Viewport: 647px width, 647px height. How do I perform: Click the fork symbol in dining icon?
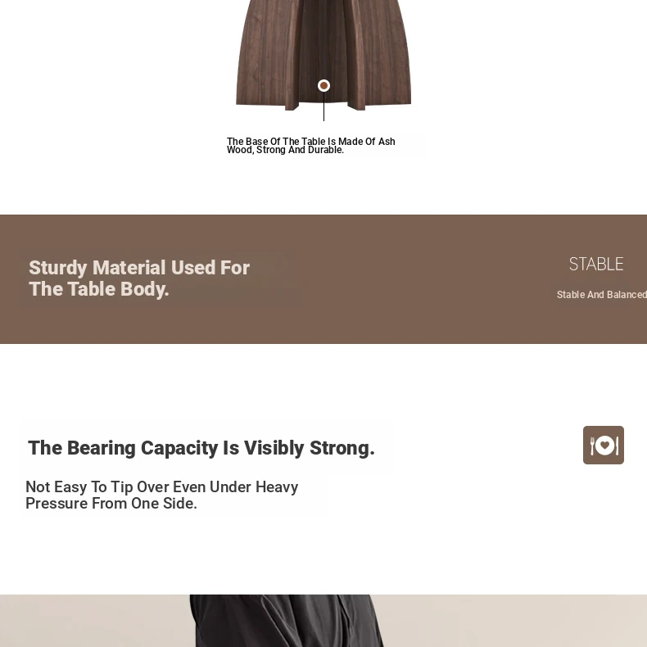pos(592,446)
